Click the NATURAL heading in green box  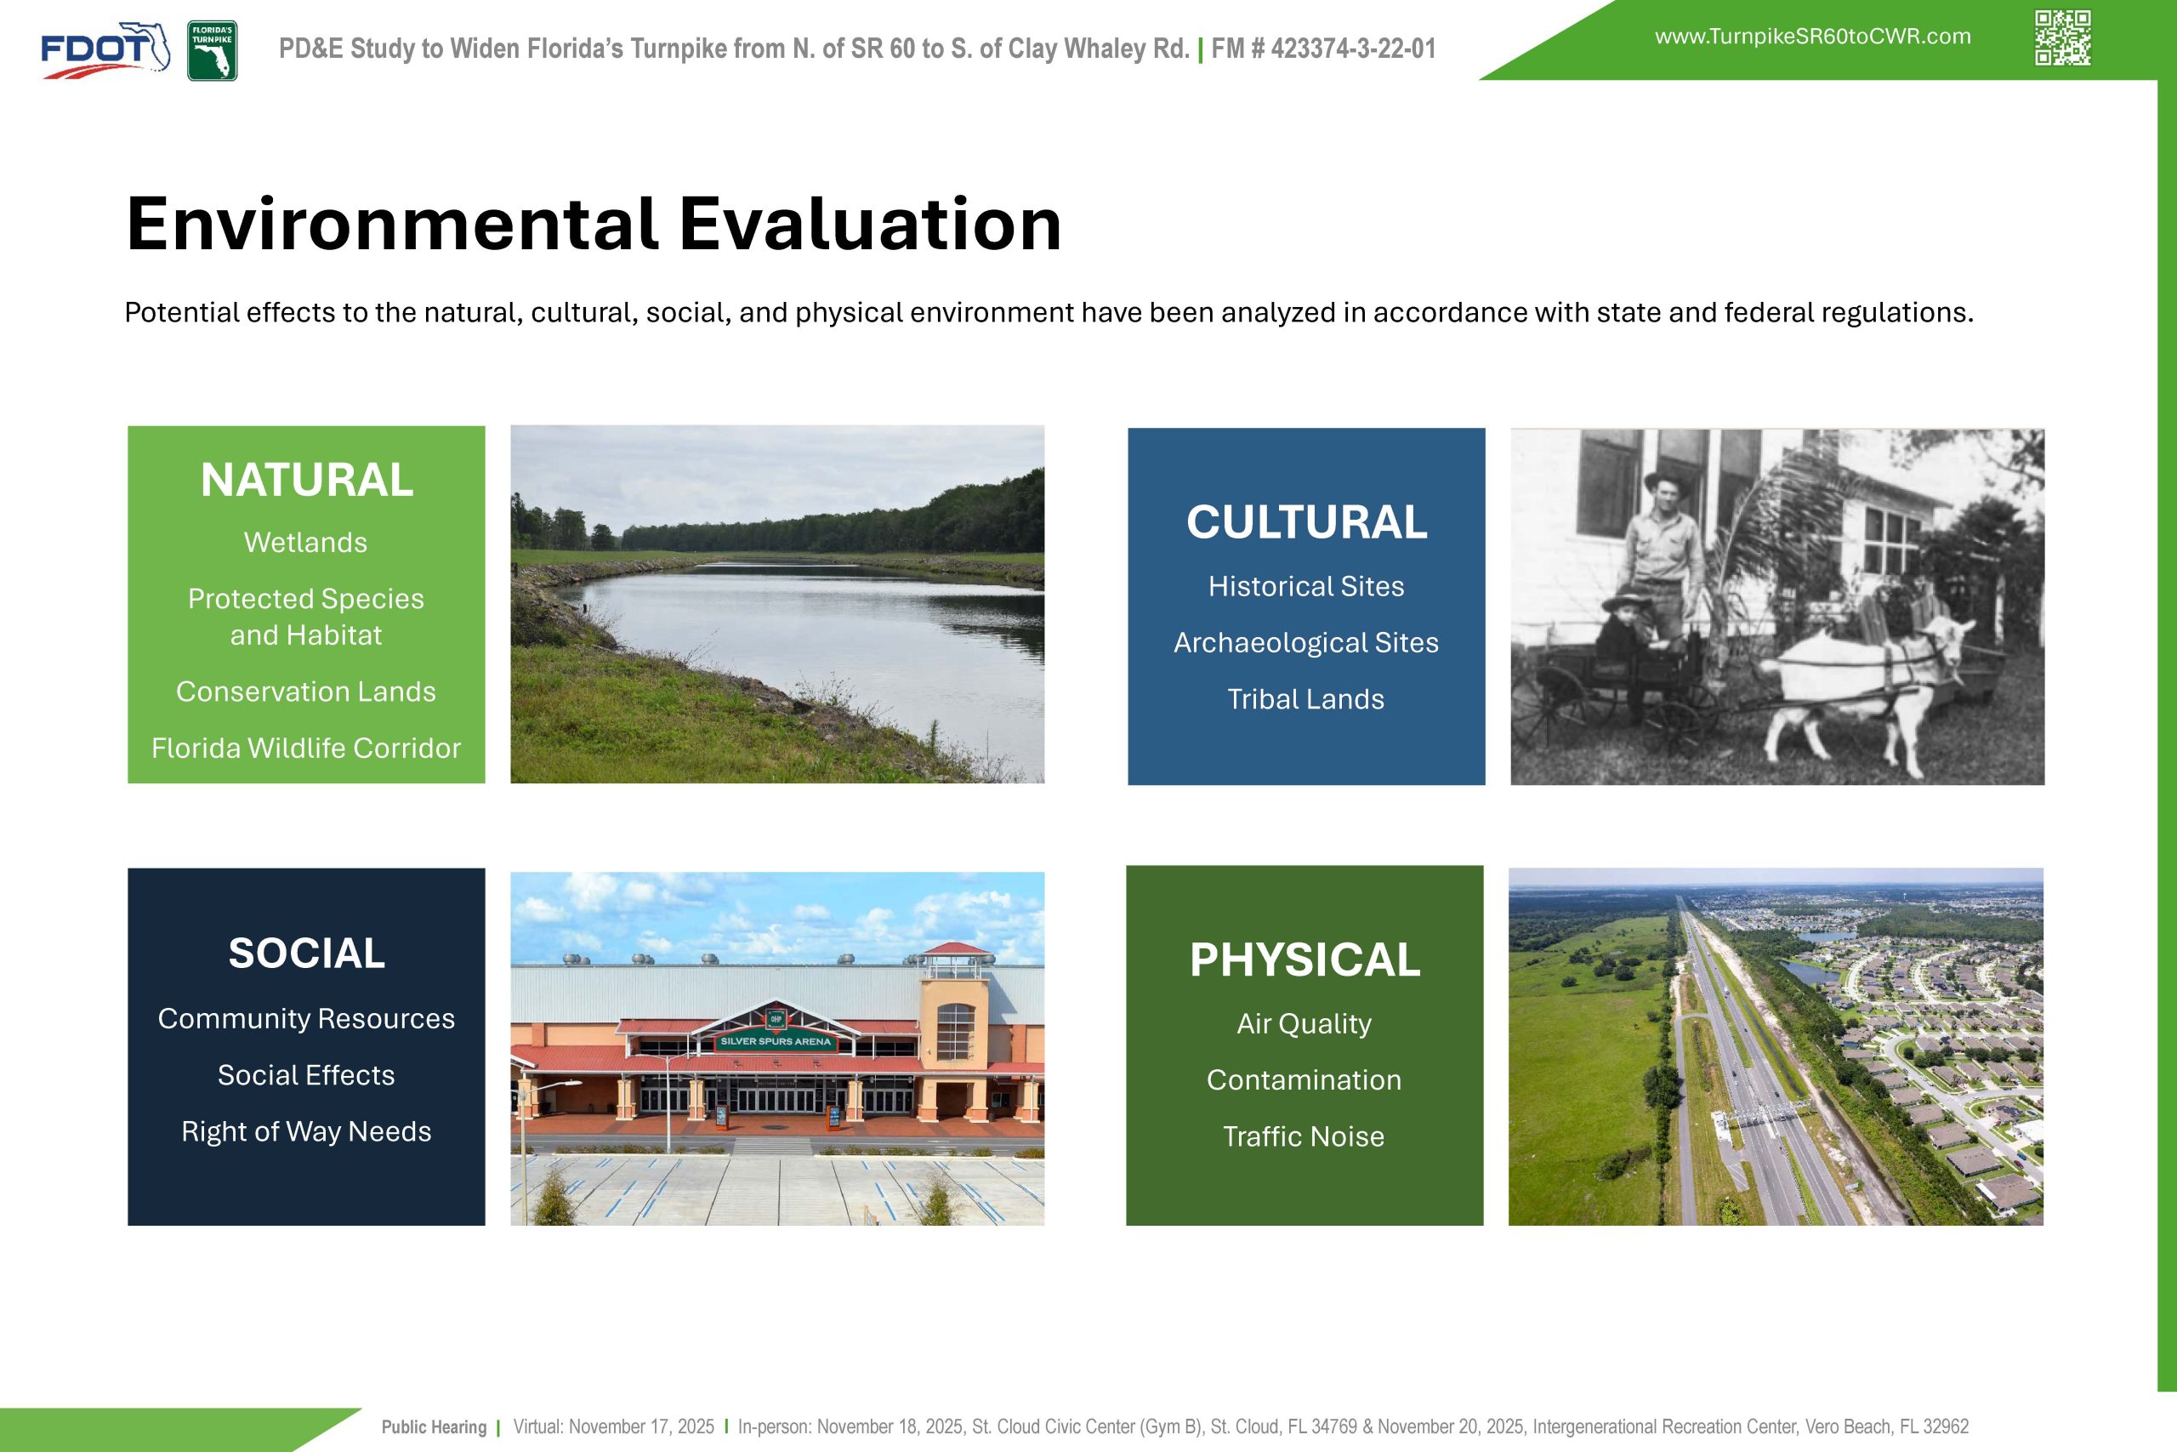coord(306,480)
